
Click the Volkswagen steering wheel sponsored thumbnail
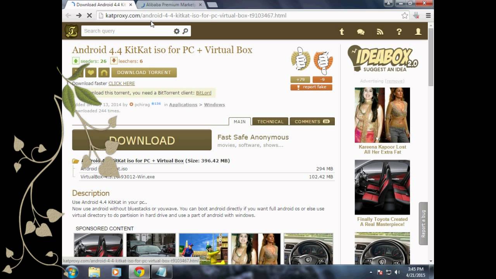(308, 249)
